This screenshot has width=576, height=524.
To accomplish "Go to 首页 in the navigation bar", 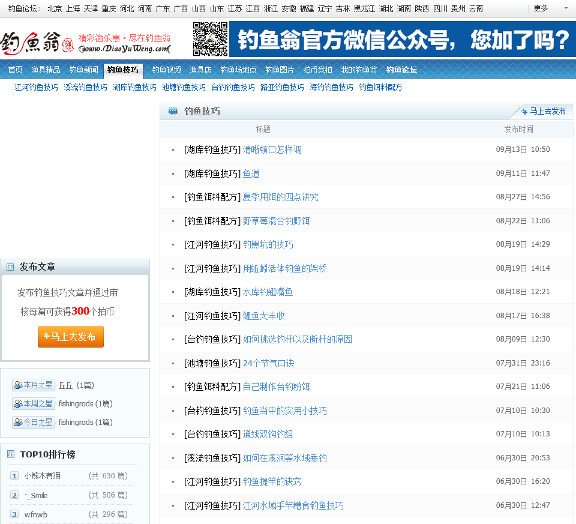I will 16,70.
